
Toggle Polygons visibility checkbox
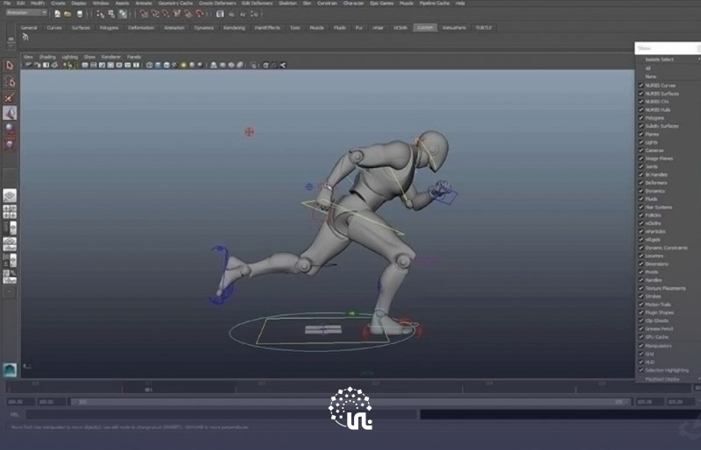pyautogui.click(x=641, y=118)
